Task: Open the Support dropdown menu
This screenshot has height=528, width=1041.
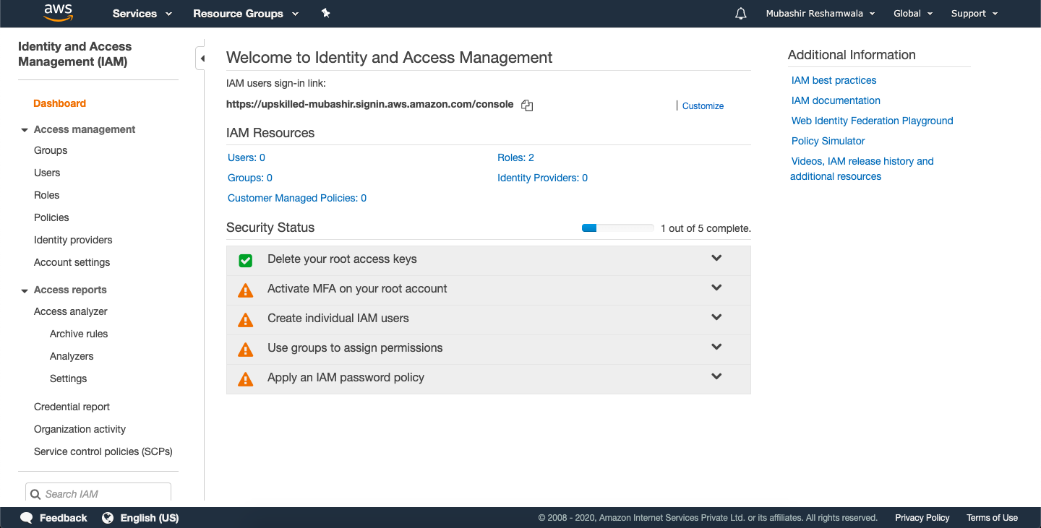Action: [x=974, y=14]
